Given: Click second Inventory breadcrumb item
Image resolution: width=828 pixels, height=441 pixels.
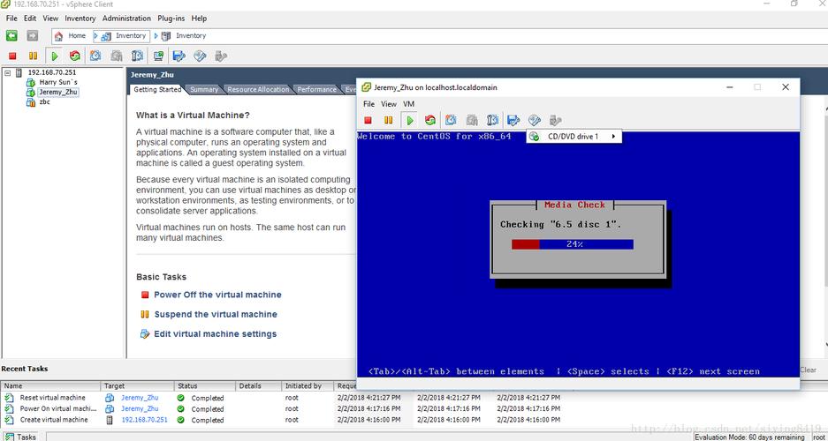Looking at the screenshot, I should (x=185, y=36).
